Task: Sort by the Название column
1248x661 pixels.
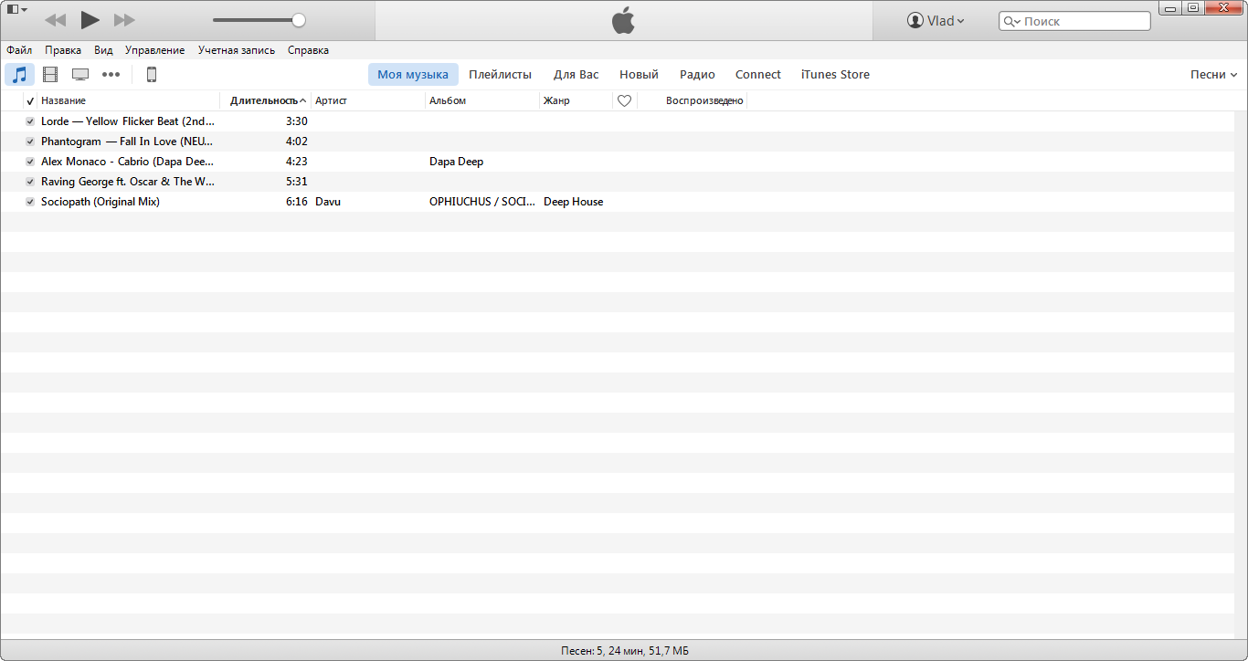Action: [x=129, y=100]
